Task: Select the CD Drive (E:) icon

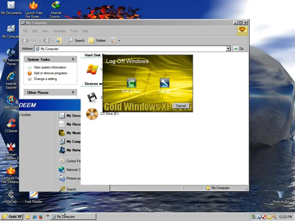Action: tap(92, 114)
